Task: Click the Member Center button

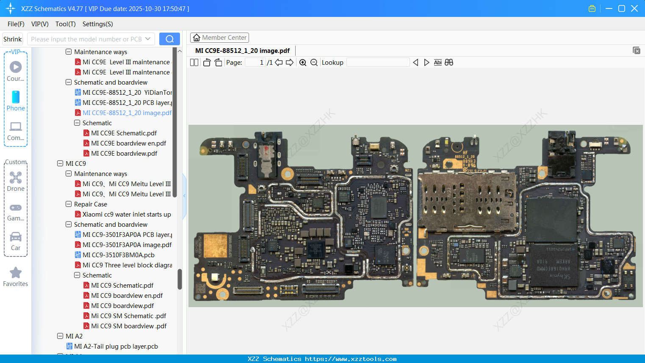Action: pos(219,38)
